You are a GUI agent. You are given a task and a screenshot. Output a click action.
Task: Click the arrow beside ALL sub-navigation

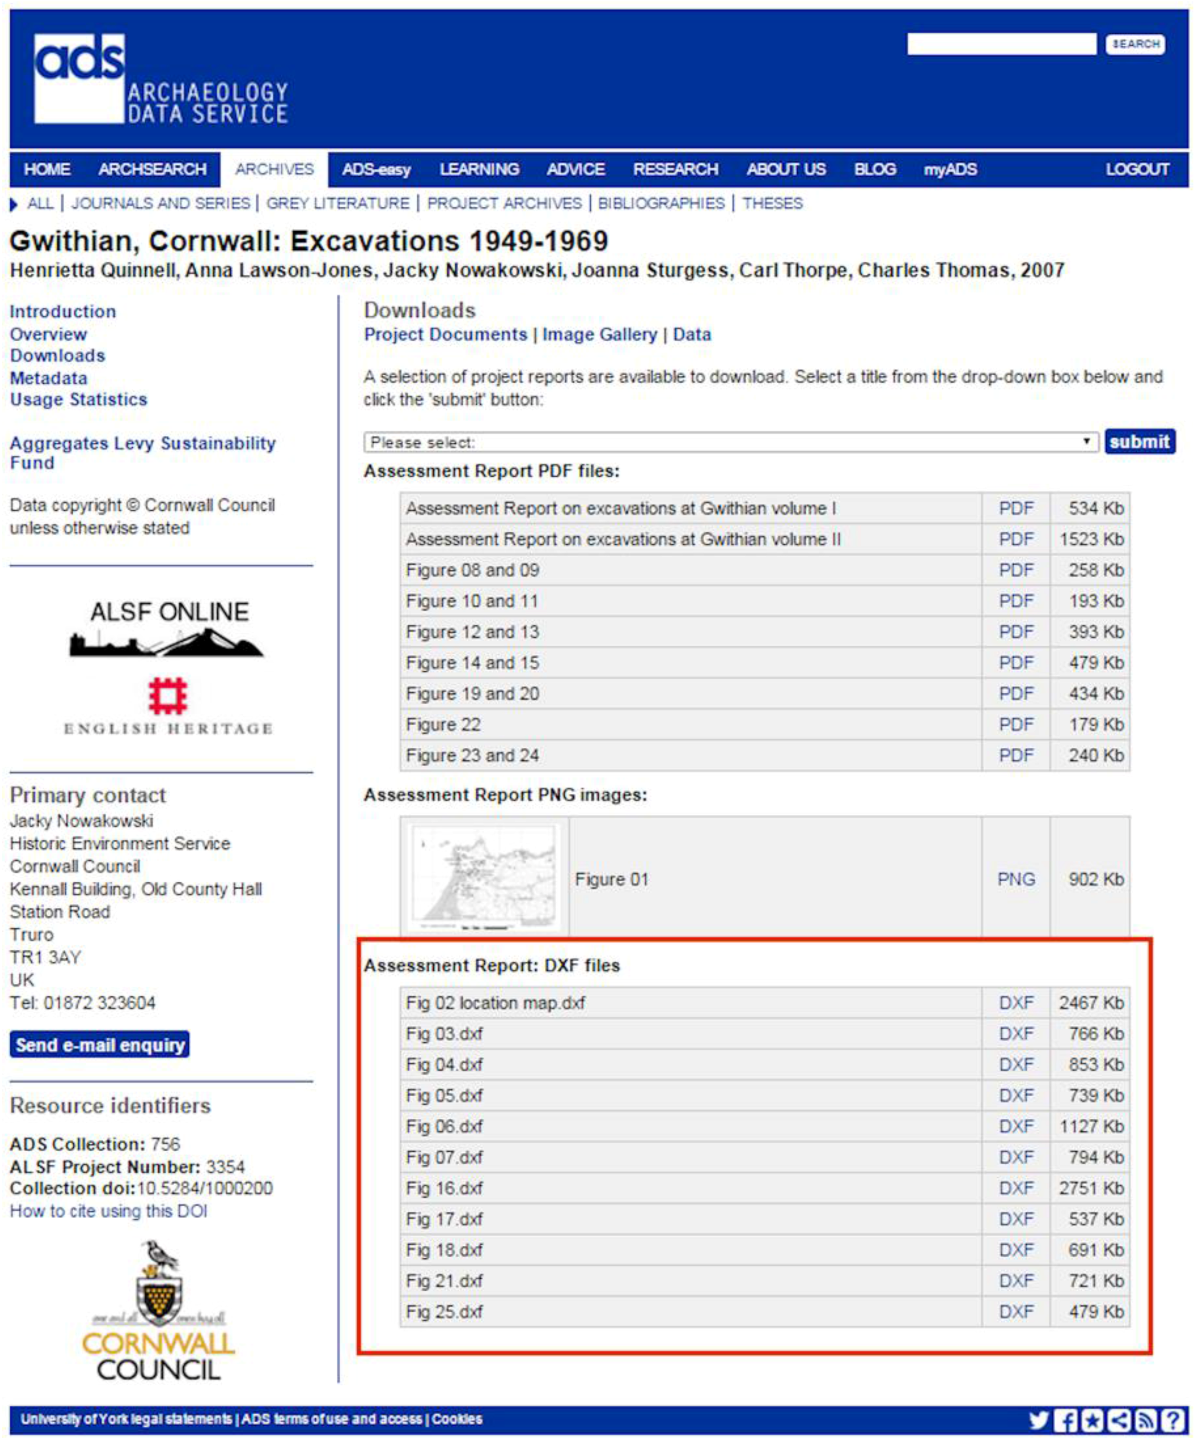coord(14,204)
